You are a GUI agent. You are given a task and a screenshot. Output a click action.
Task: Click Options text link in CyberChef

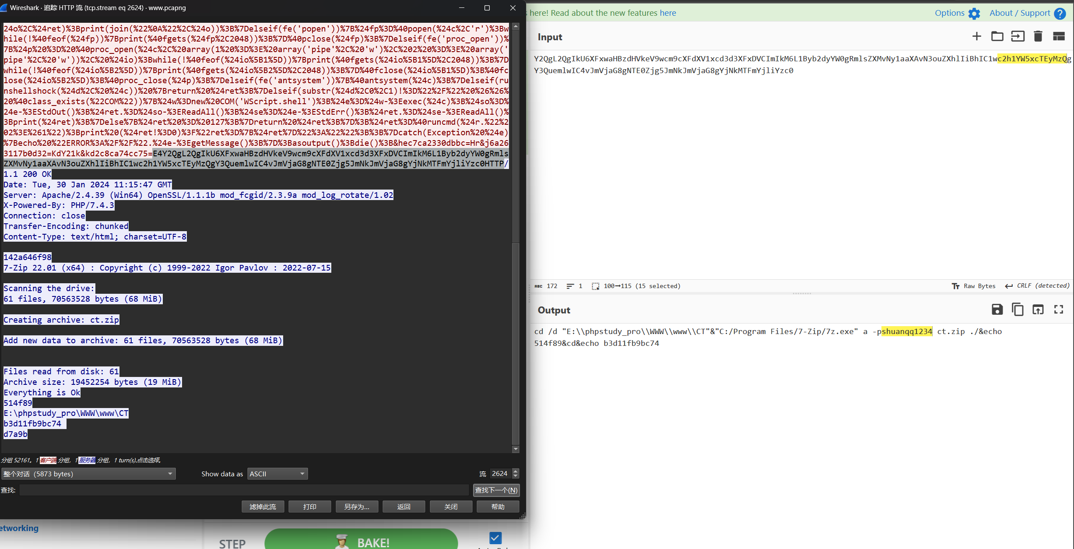949,13
